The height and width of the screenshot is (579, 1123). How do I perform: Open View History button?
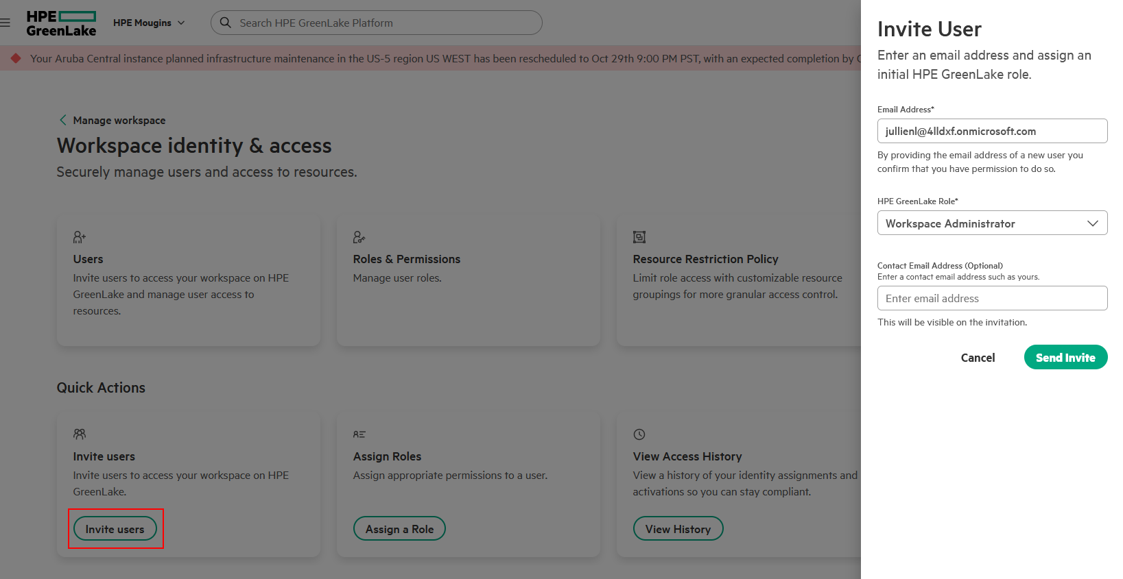point(678,529)
